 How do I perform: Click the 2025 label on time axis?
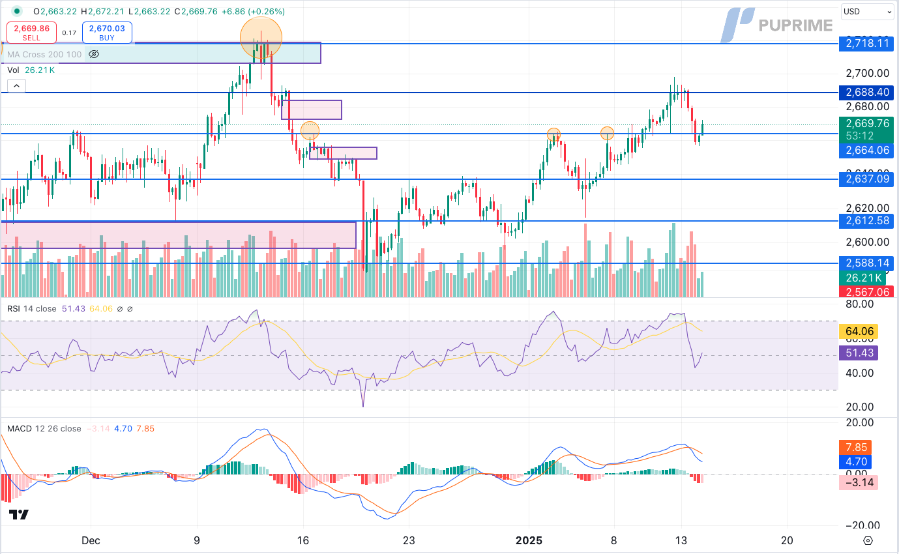point(529,540)
